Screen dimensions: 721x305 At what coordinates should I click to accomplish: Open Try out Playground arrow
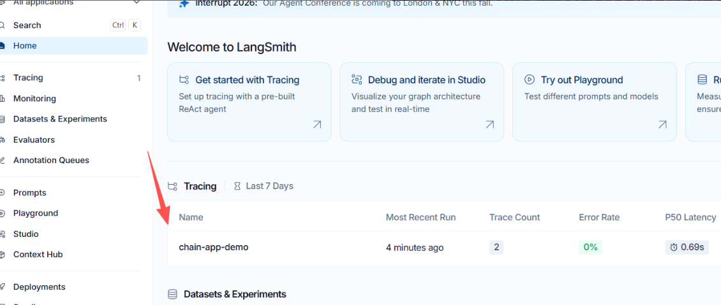[x=662, y=124]
